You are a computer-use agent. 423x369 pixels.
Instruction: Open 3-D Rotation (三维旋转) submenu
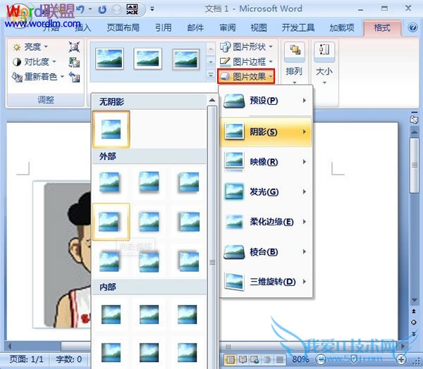point(266,282)
